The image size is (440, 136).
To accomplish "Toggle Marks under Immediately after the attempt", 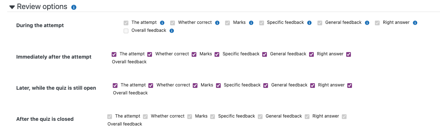I will click(x=194, y=54).
